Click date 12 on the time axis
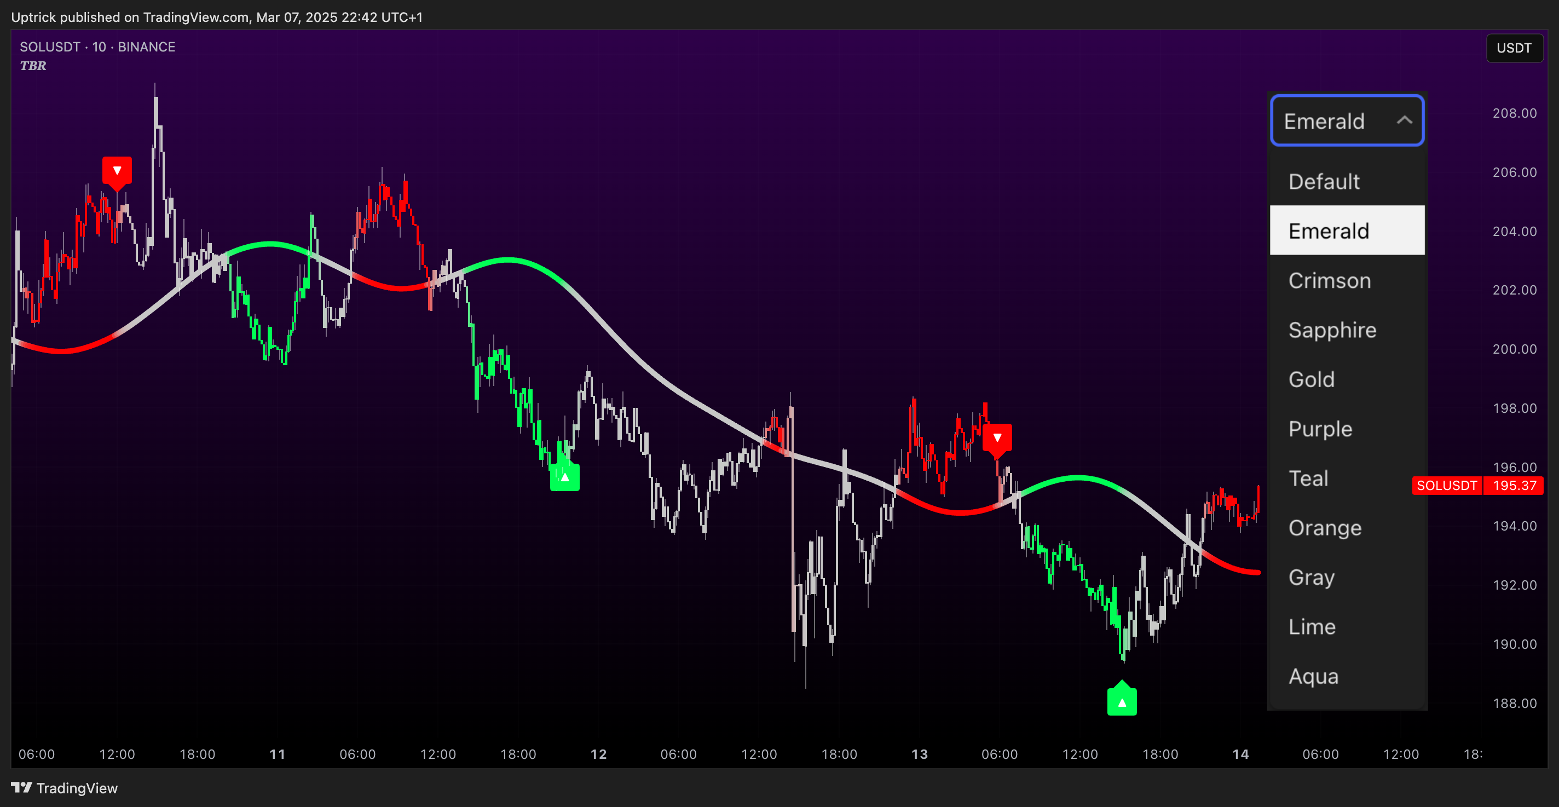The width and height of the screenshot is (1559, 807). point(598,754)
